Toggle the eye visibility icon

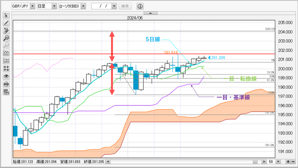coord(6,77)
